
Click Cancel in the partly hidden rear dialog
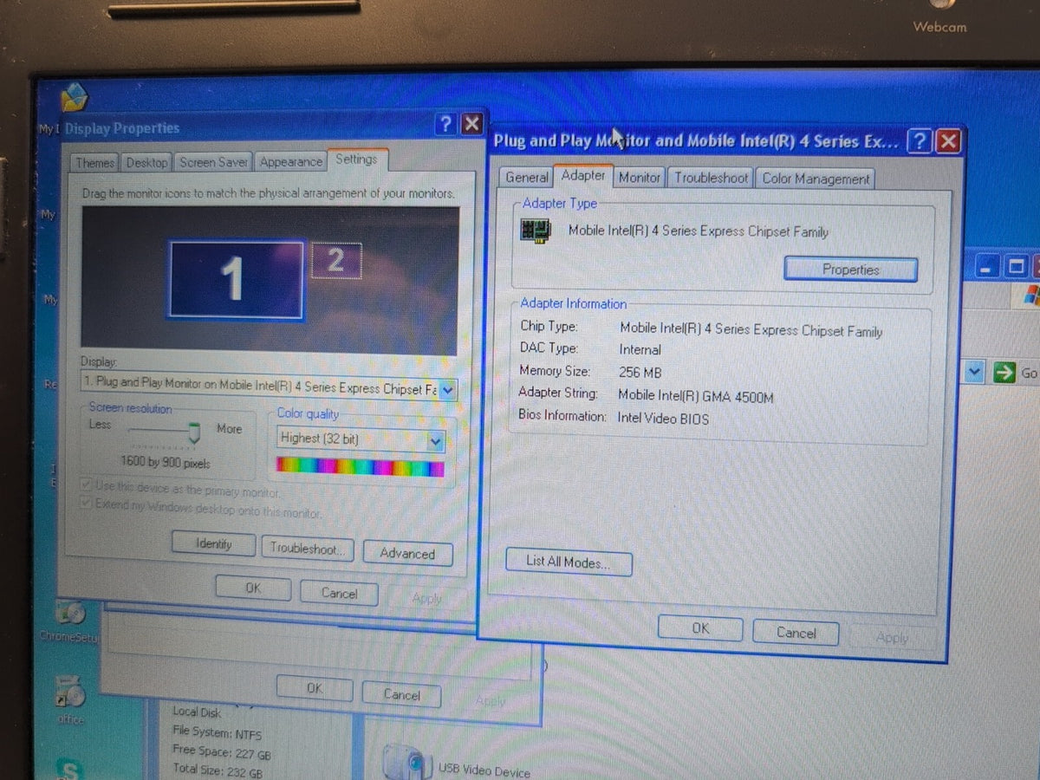[402, 694]
